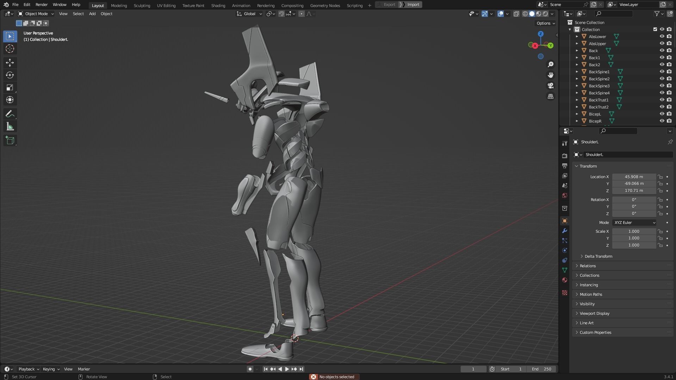Screen dimensions: 676x380
Task: Click the Location Z value field
Action: point(634,191)
